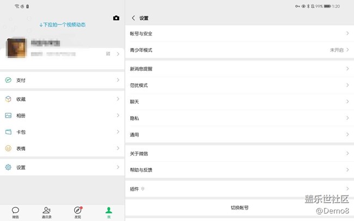Switch to the 通讯录 contacts tab
The height and width of the screenshot is (221, 354).
47,212
